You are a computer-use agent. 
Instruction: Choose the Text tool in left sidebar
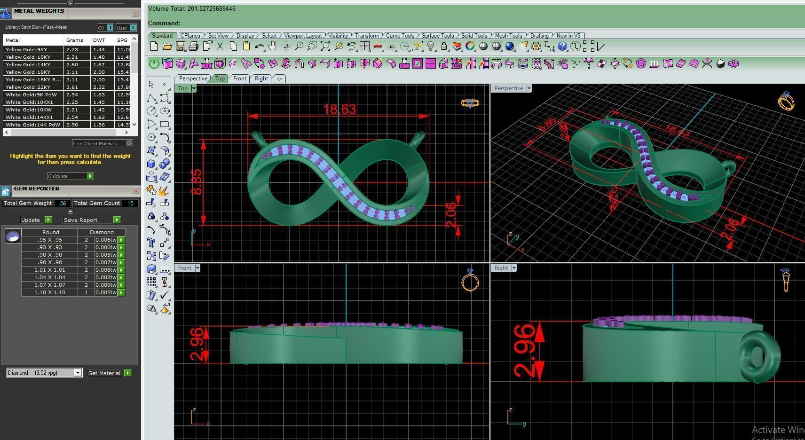click(151, 243)
